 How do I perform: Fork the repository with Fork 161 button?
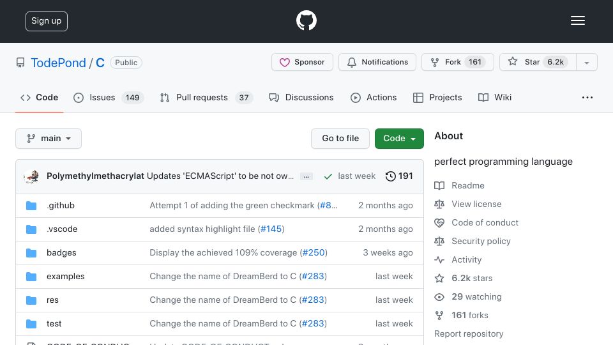[458, 62]
